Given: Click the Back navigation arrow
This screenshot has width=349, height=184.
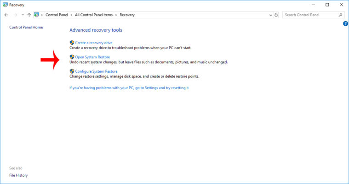Looking at the screenshot, I should click(x=6, y=15).
